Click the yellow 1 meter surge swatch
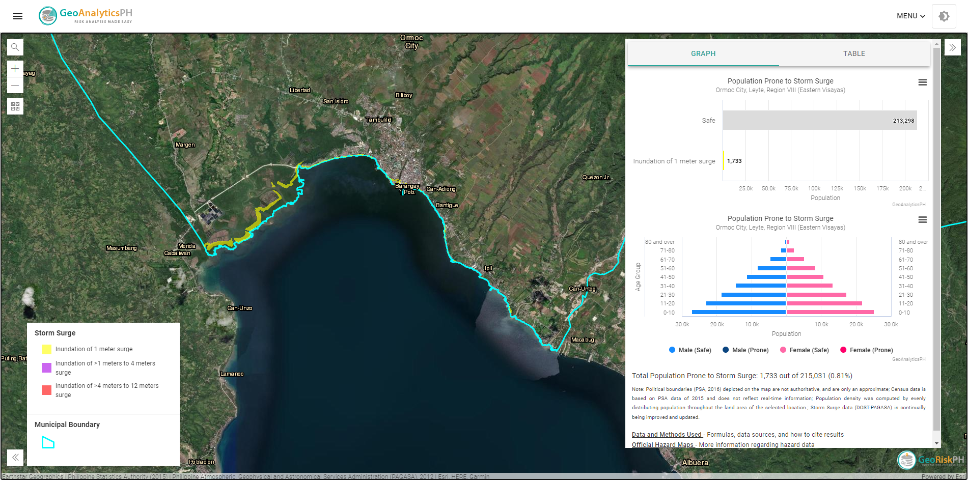 tap(46, 349)
